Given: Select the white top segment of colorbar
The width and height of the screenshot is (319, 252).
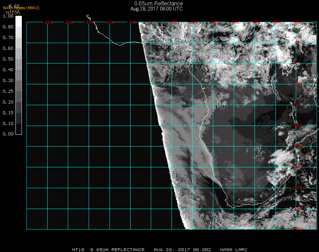Looking at the screenshot, I should coord(19,21).
